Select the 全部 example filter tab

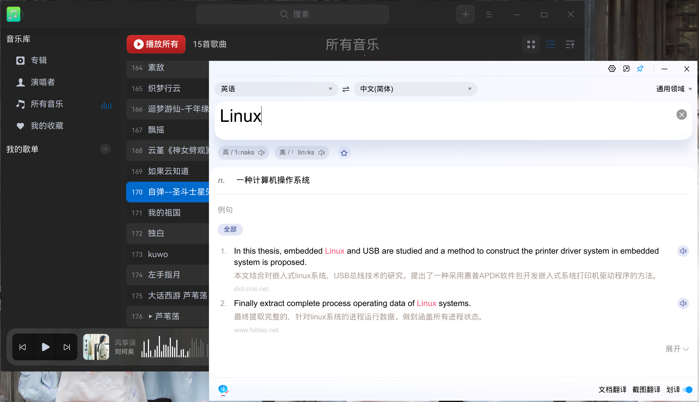pyautogui.click(x=230, y=230)
